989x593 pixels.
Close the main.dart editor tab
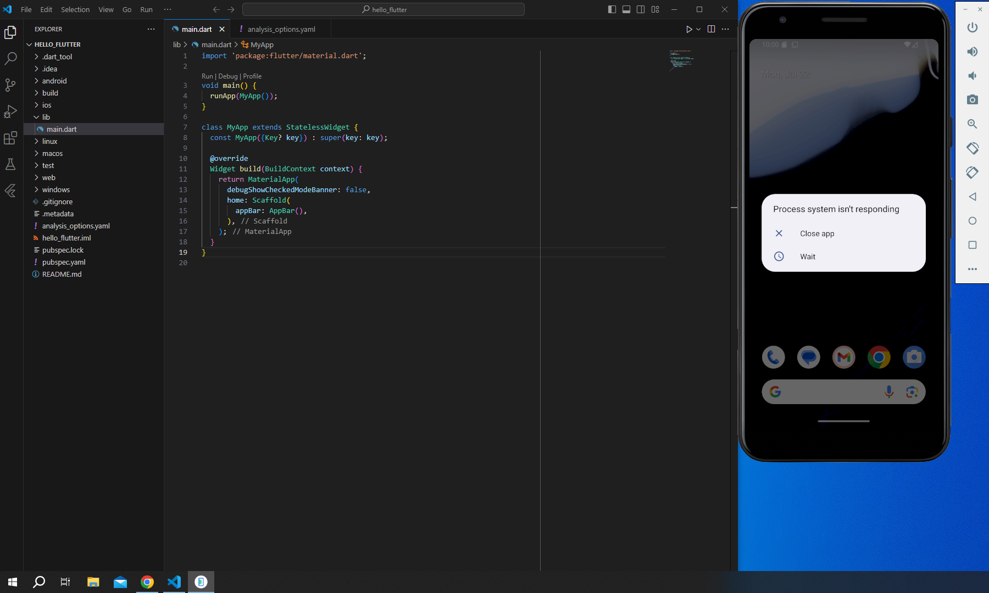[222, 29]
